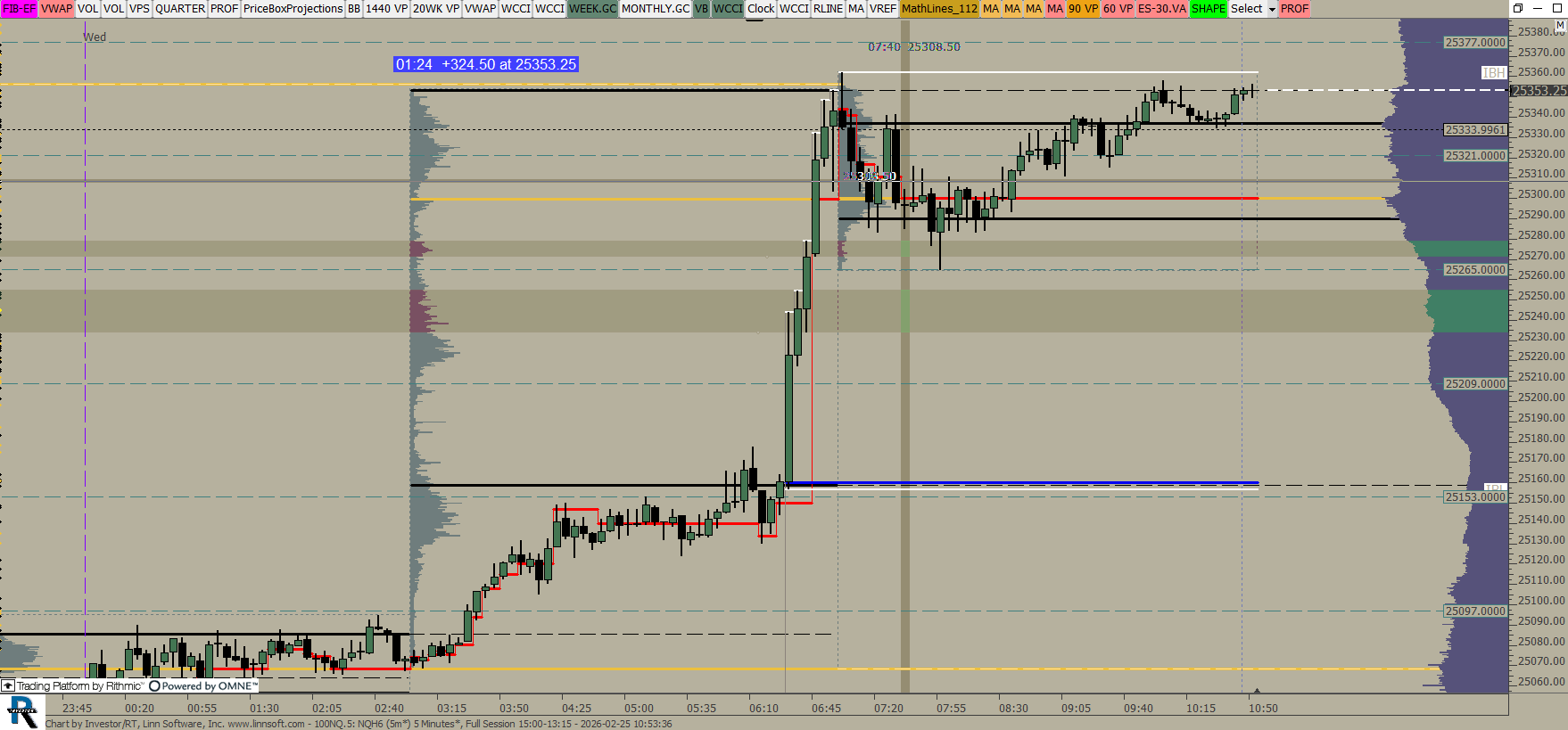Toggle the FIB-EF indicator button
The width and height of the screenshot is (1568, 730).
[19, 9]
